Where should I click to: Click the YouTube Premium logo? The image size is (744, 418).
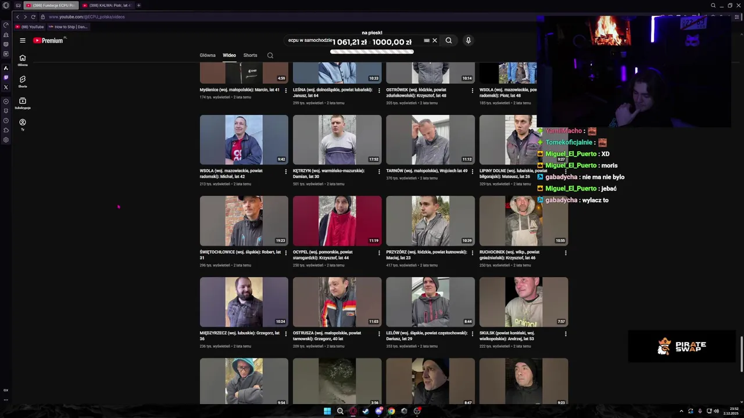[48, 41]
